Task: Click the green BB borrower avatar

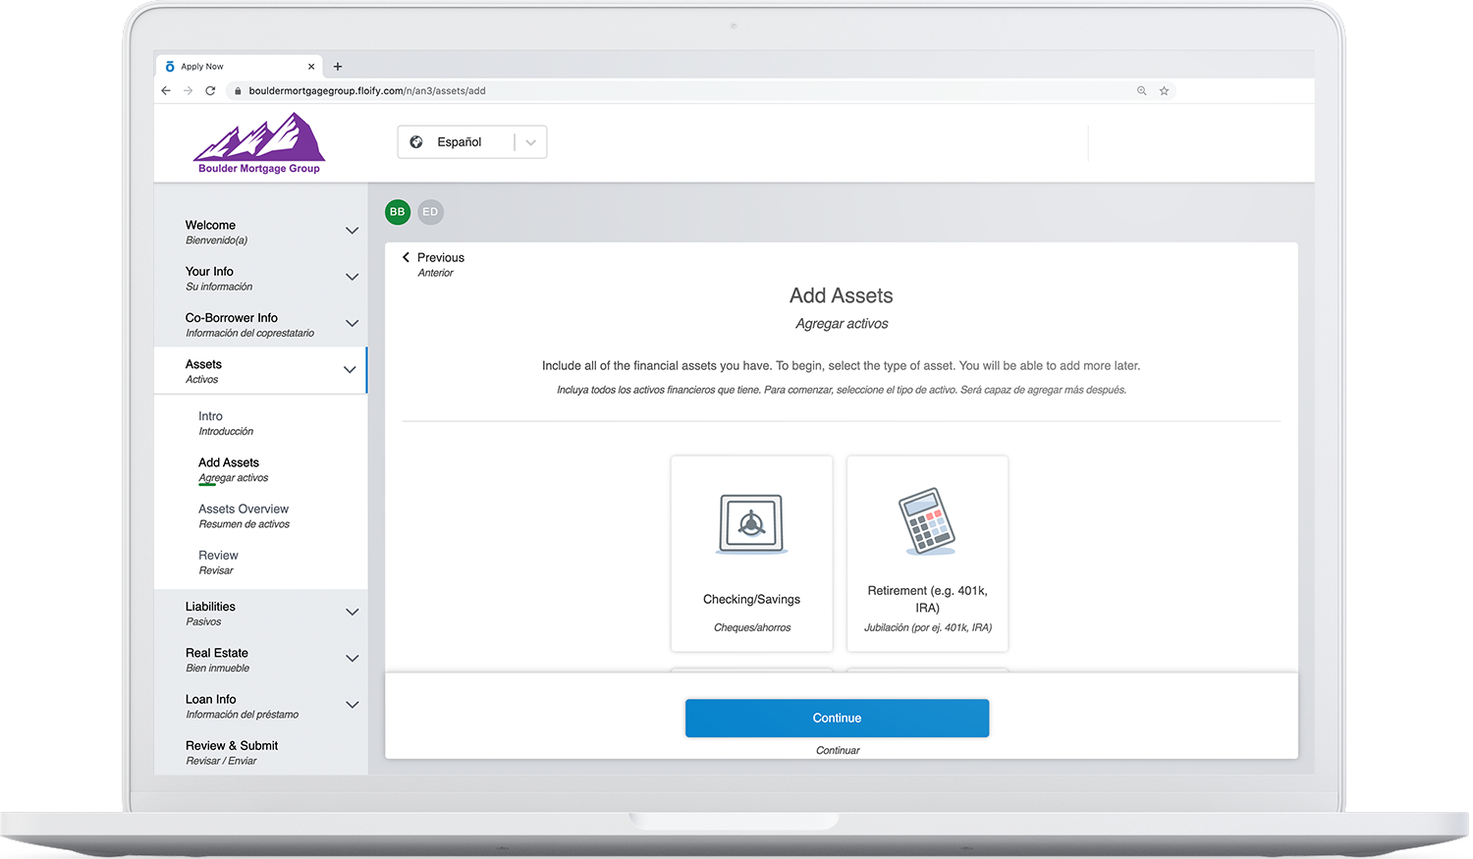Action: pos(397,211)
